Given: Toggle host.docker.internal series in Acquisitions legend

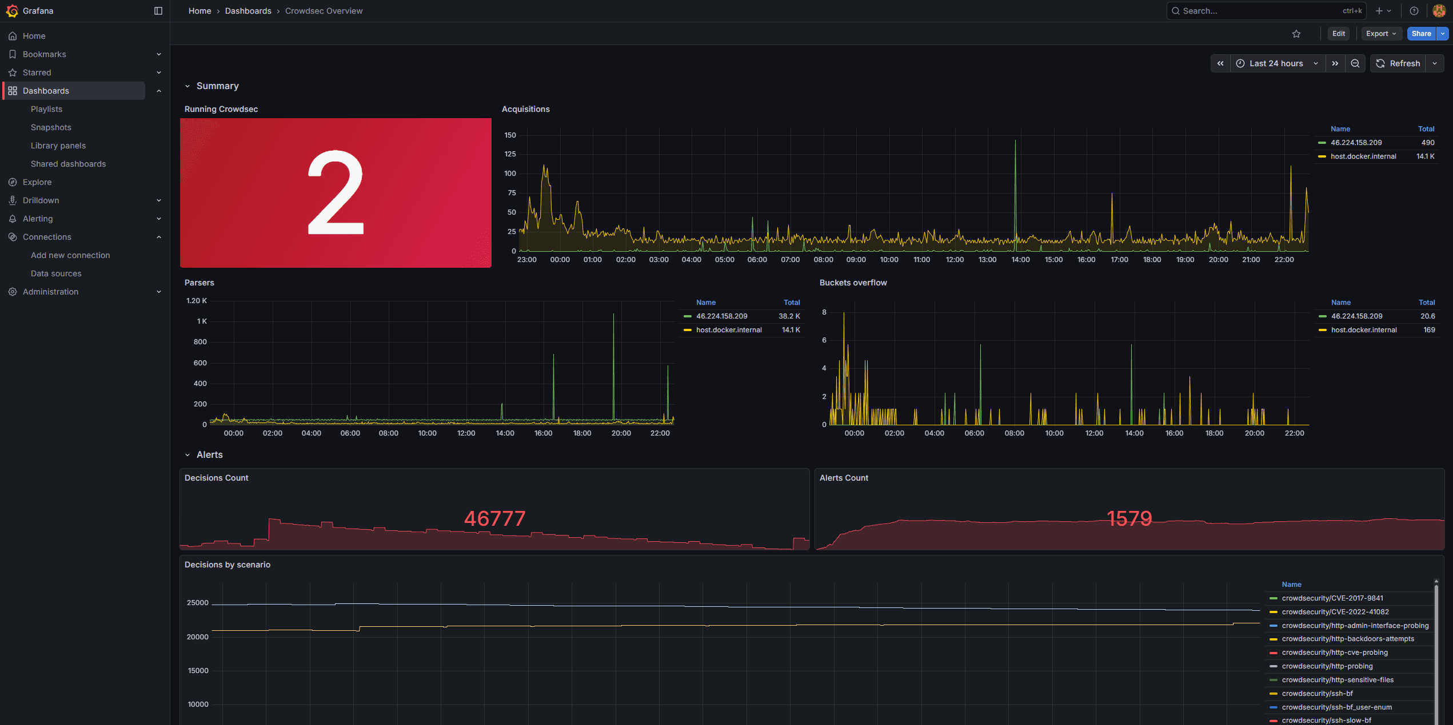Looking at the screenshot, I should coord(1363,156).
